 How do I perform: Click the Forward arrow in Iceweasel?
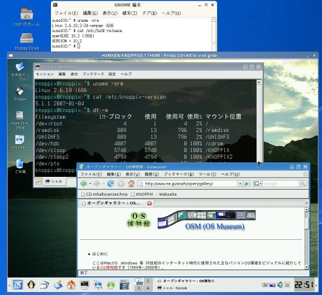97,184
